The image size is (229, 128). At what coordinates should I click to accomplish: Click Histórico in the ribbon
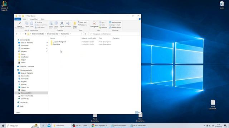(x=103, y=28)
